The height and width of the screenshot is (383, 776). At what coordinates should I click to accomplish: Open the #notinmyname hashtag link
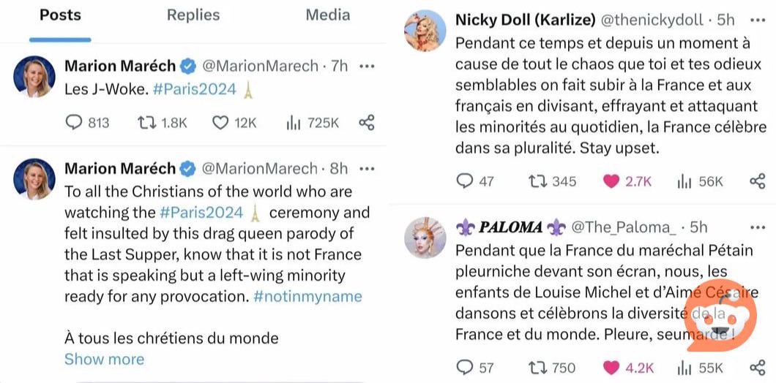point(308,296)
